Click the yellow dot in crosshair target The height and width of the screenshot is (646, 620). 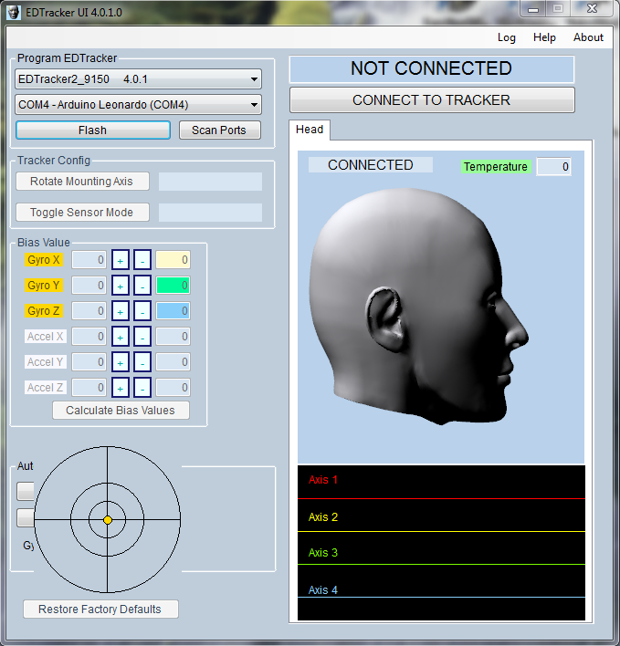pyautogui.click(x=108, y=520)
